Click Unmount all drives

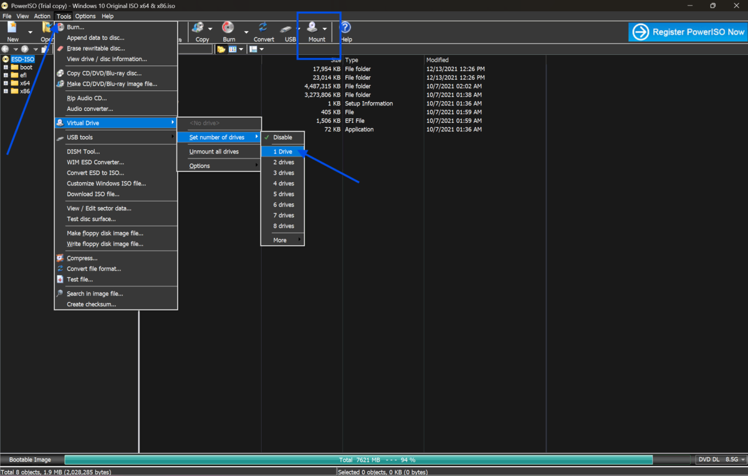pos(219,152)
